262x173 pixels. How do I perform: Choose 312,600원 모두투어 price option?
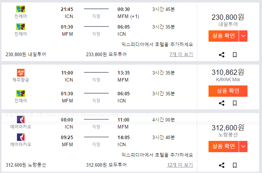click(106, 165)
